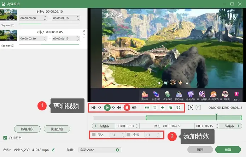Click the playhead marker on the timeline
The image size is (246, 157).
pos(216,115)
